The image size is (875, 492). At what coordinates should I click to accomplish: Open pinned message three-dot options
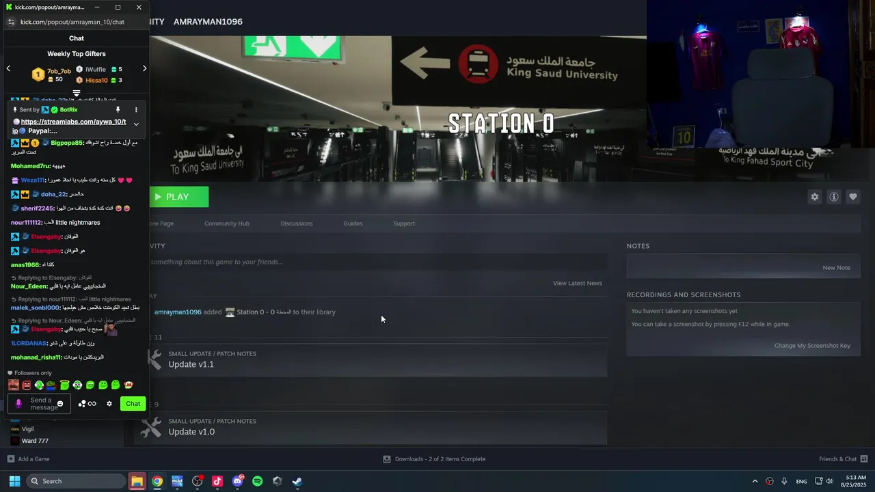[x=136, y=109]
